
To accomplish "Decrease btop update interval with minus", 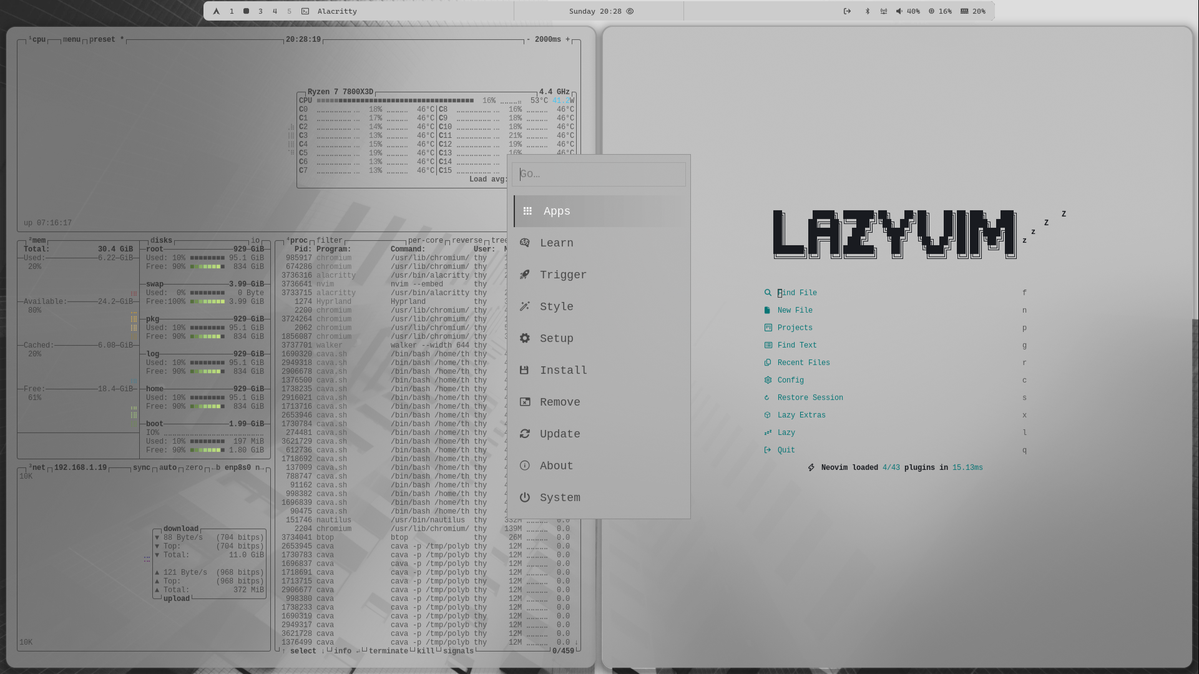I will tap(528, 39).
